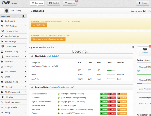Click the CWP Settings tools icon
This screenshot has height=116, width=151.
coord(2,26)
